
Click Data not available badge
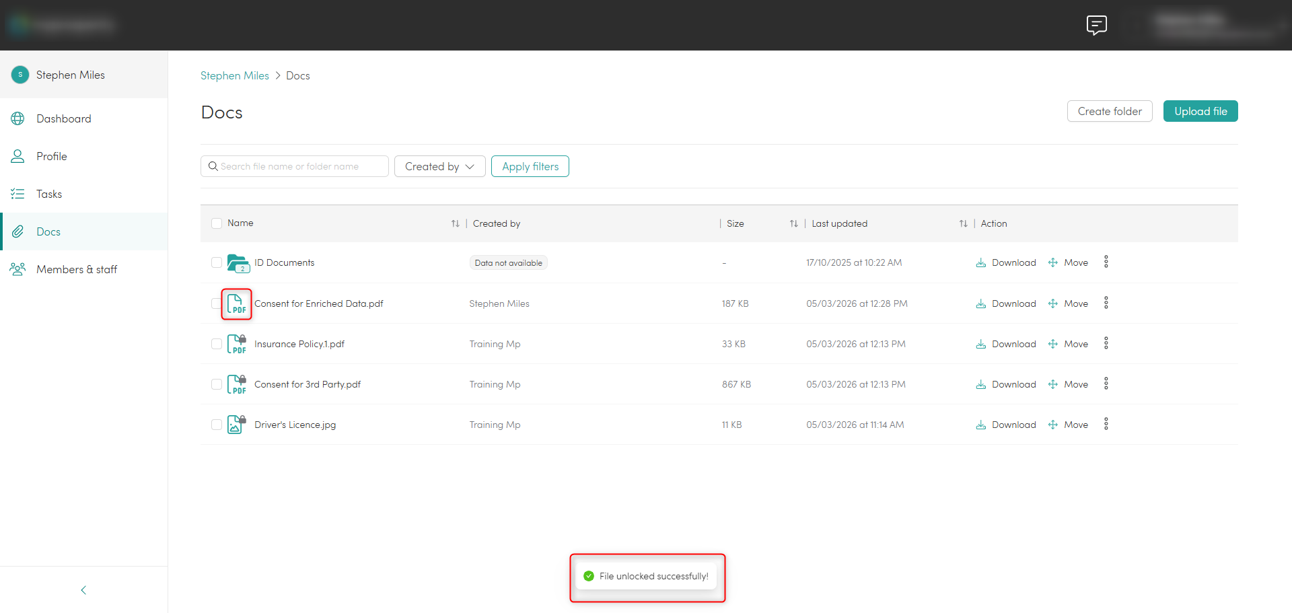[x=509, y=263]
